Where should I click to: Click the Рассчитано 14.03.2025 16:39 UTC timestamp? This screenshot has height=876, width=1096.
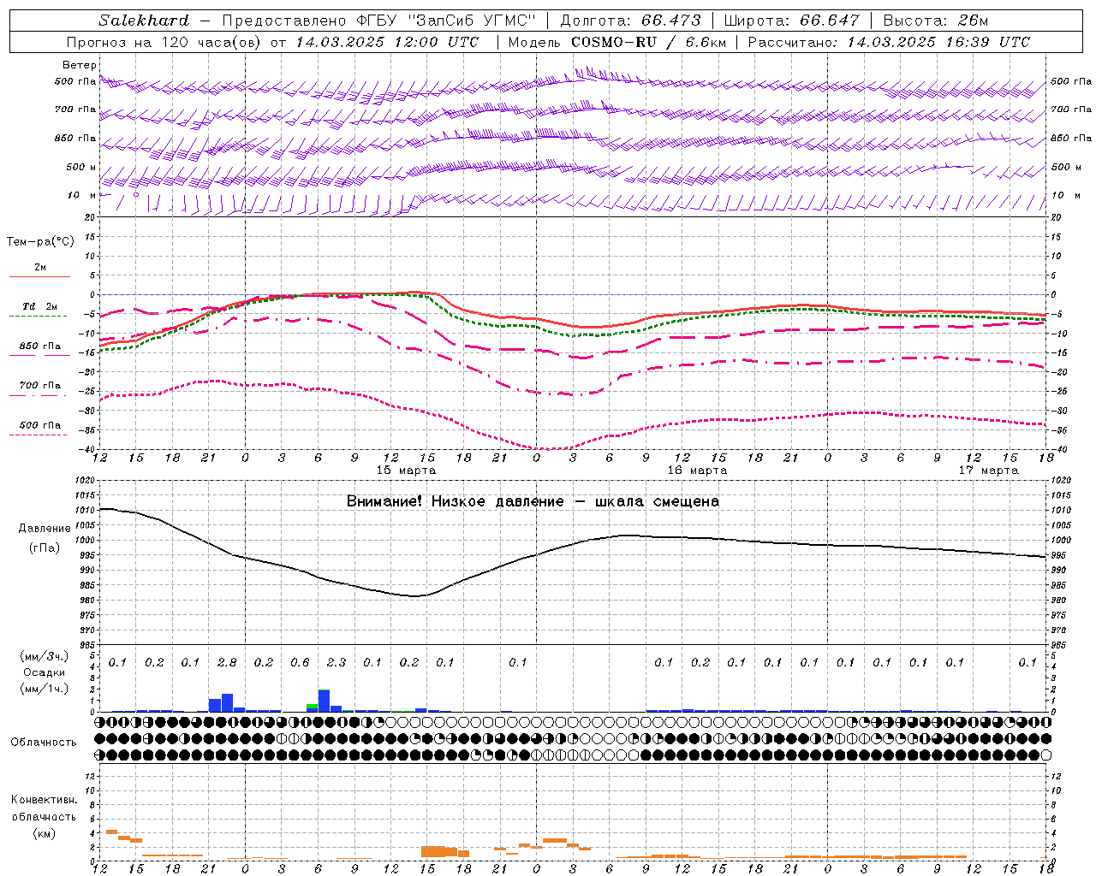(890, 42)
